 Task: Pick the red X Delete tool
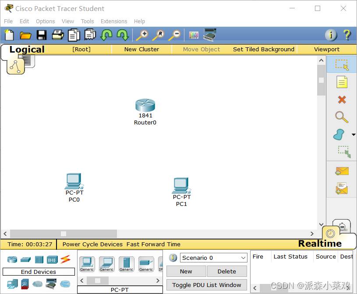pos(342,100)
